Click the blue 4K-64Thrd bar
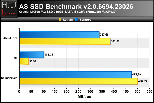The width and height of the screenshot is (154, 103). [60, 35]
